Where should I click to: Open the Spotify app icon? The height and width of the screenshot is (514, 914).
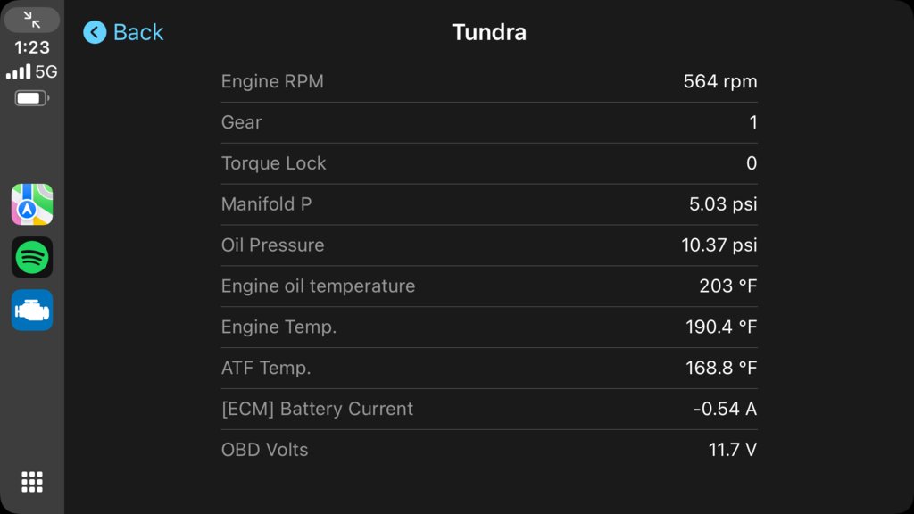tap(32, 257)
